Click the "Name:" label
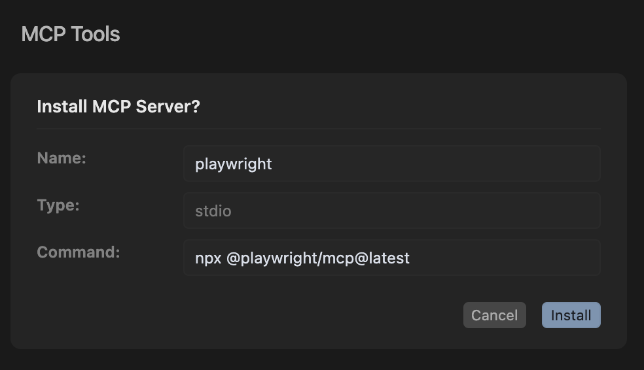 point(62,158)
